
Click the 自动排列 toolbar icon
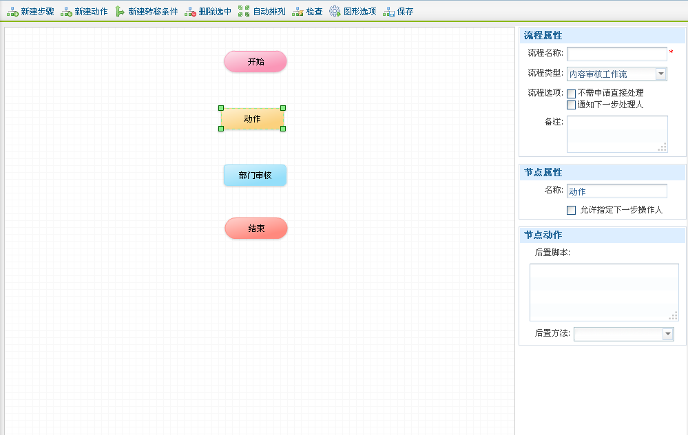pos(244,12)
